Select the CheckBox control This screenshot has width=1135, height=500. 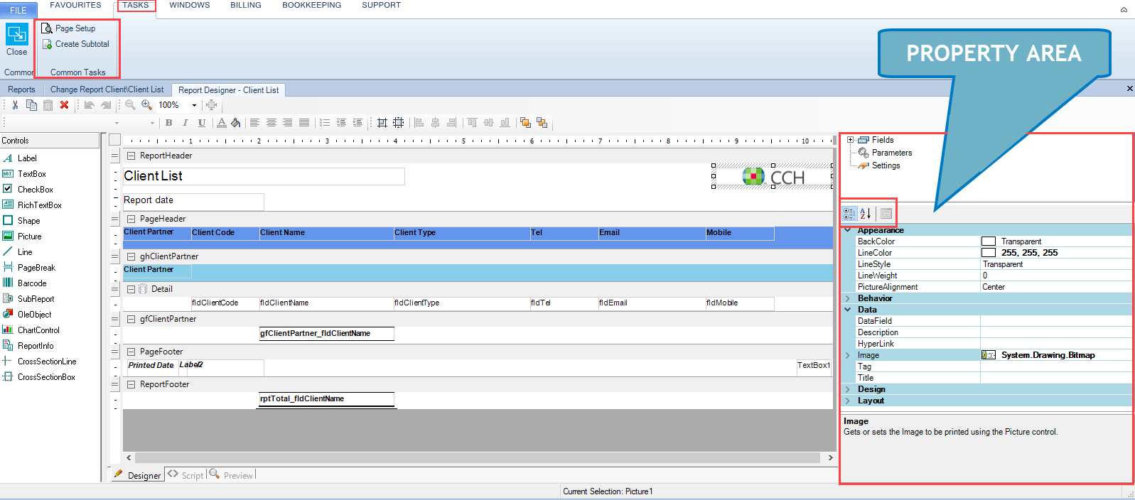coord(28,190)
